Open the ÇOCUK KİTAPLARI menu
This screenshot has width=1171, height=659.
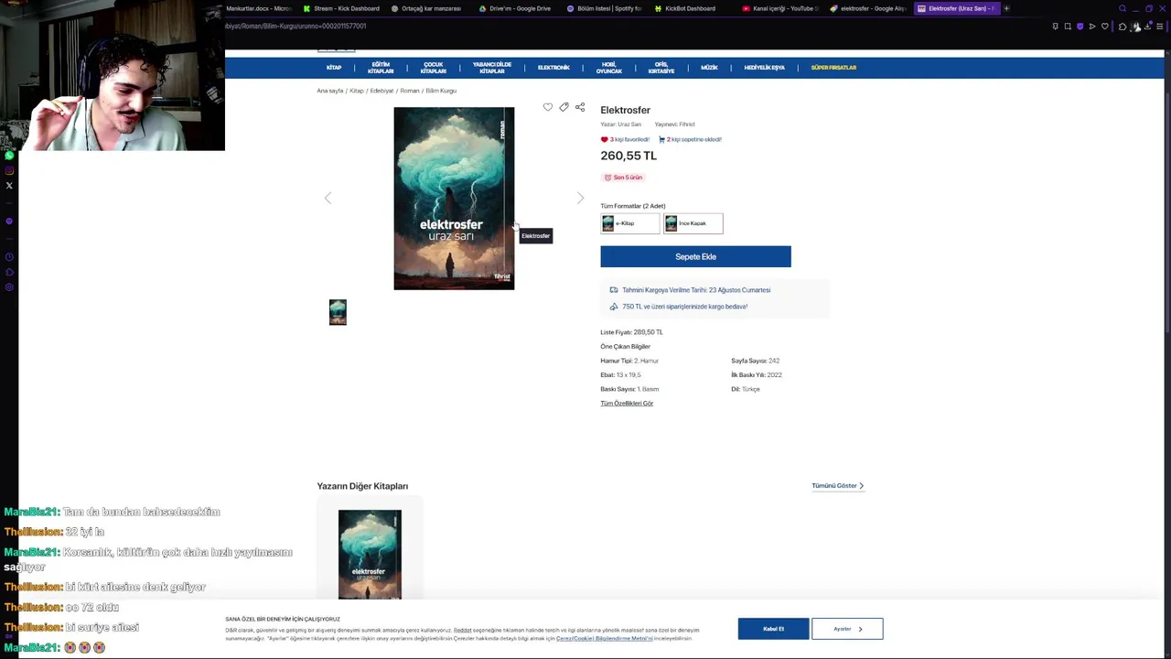(x=433, y=68)
